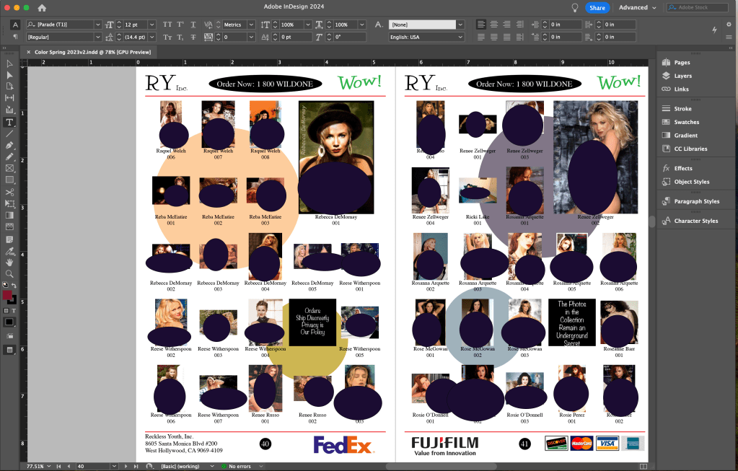Image resolution: width=738 pixels, height=471 pixels.
Task: Activate the Hand tool
Action: point(9,262)
